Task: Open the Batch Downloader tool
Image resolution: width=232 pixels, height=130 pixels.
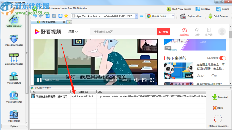Action: pos(14,59)
